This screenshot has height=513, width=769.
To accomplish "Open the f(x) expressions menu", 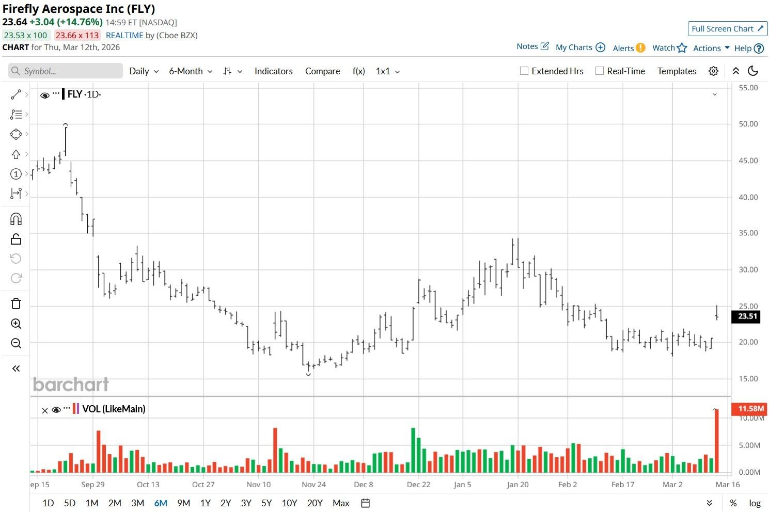I will pyautogui.click(x=359, y=71).
